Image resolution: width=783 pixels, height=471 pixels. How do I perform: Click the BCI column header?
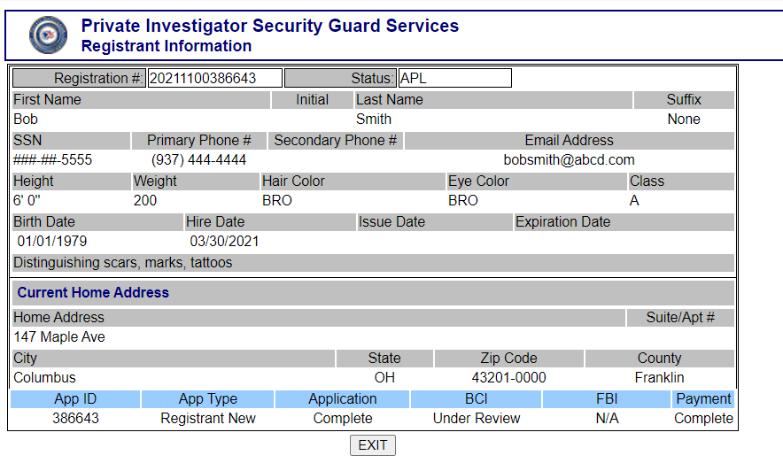pos(477,399)
